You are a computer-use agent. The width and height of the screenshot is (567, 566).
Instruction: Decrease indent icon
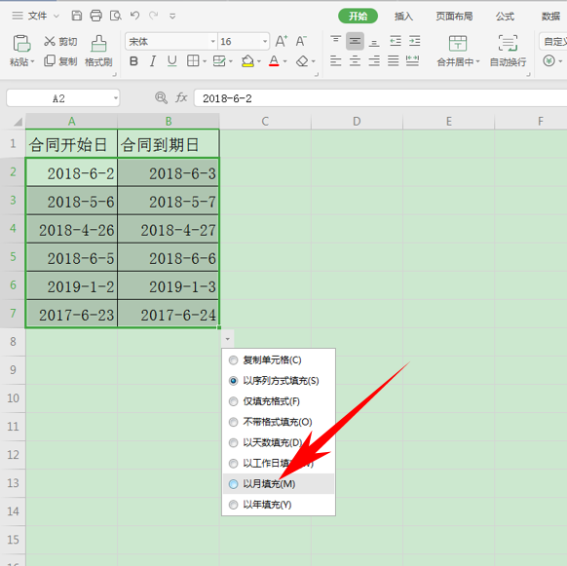(x=396, y=41)
